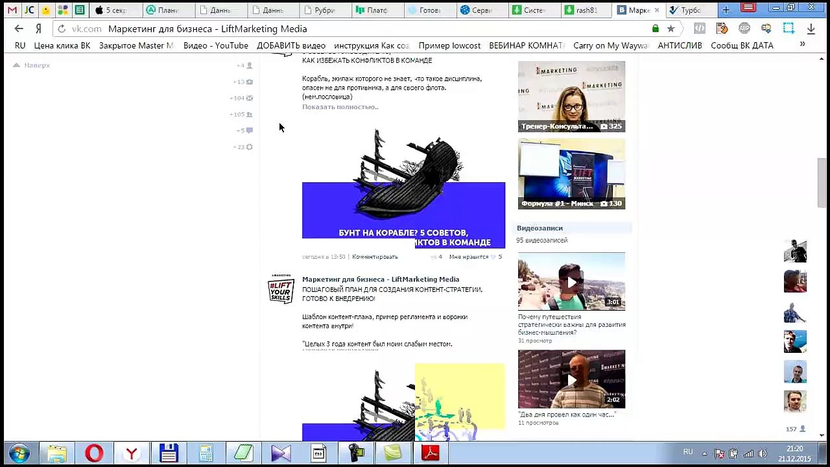
Task: Open 'Почему путешествия стратегически важны' video title
Action: pyautogui.click(x=571, y=325)
